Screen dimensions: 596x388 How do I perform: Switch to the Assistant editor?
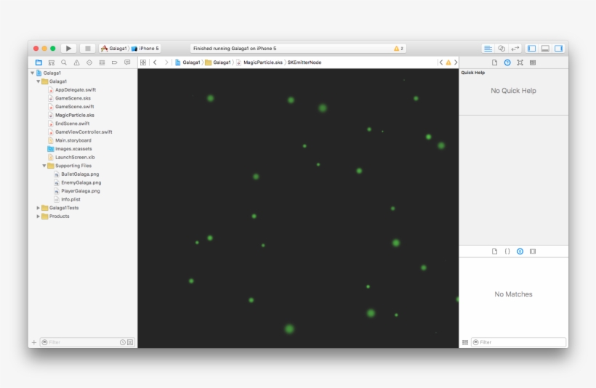[x=502, y=48]
